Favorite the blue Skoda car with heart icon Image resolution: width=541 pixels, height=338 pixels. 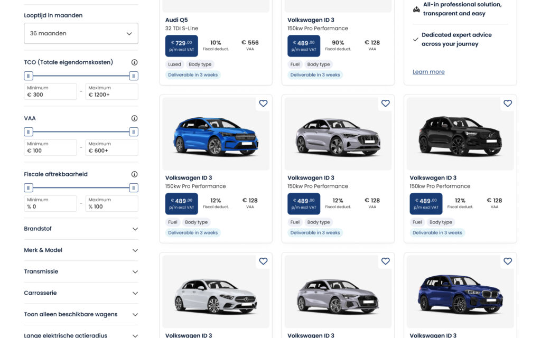click(263, 104)
